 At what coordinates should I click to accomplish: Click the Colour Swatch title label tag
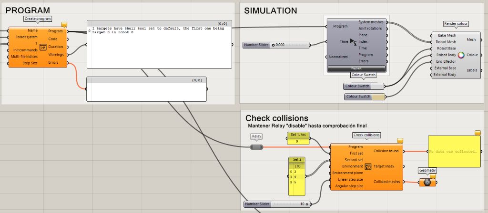click(x=364, y=75)
